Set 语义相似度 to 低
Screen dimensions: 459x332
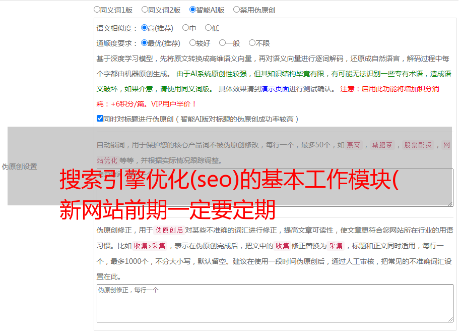(x=208, y=28)
